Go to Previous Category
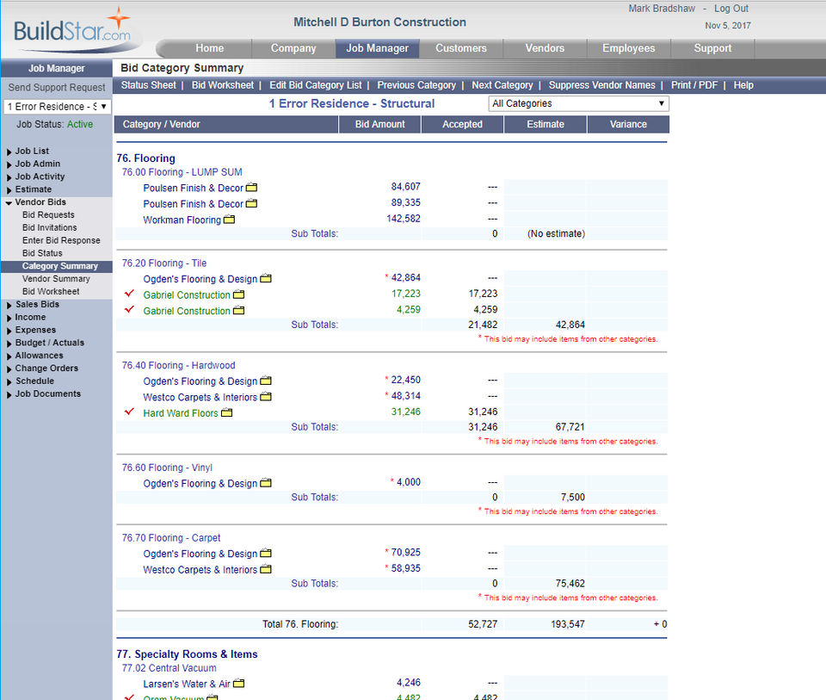This screenshot has height=700, width=826. point(416,85)
